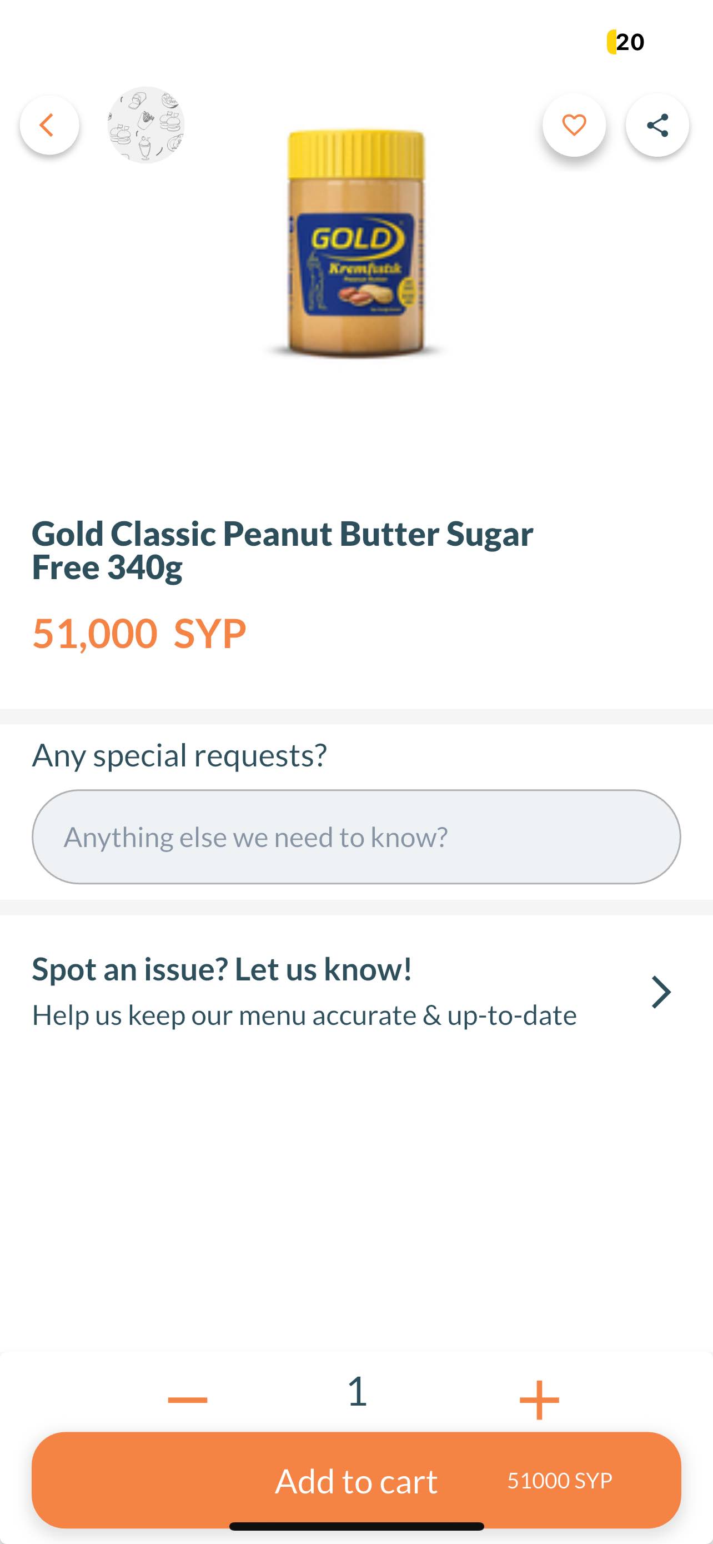713x1544 pixels.
Task: Tap the home indicator bar
Action: pos(356,1526)
